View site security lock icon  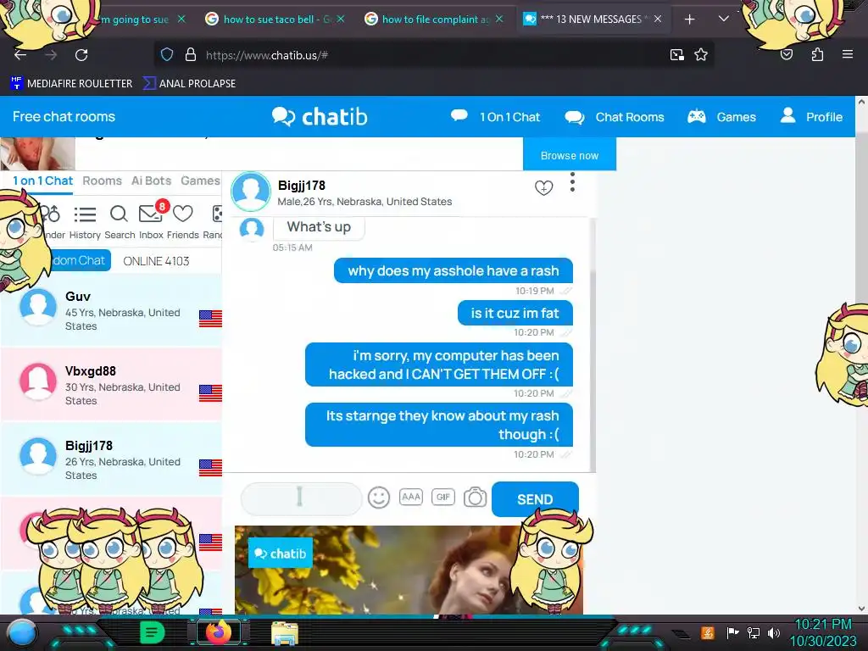click(191, 55)
